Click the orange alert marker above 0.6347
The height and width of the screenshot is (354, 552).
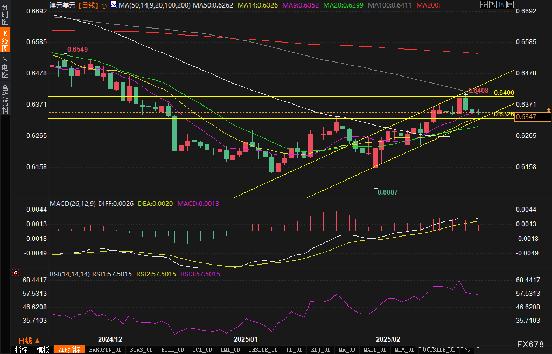point(548,110)
